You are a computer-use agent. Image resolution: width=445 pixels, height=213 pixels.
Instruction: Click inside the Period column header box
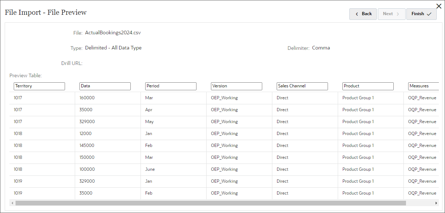click(170, 86)
